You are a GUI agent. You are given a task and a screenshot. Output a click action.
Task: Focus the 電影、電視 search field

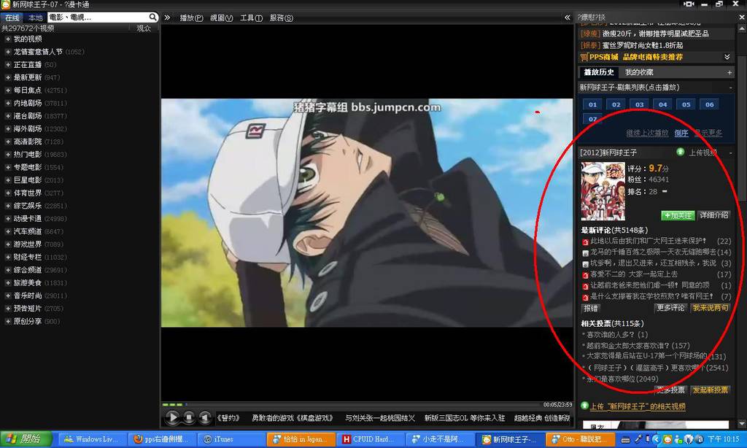click(98, 18)
